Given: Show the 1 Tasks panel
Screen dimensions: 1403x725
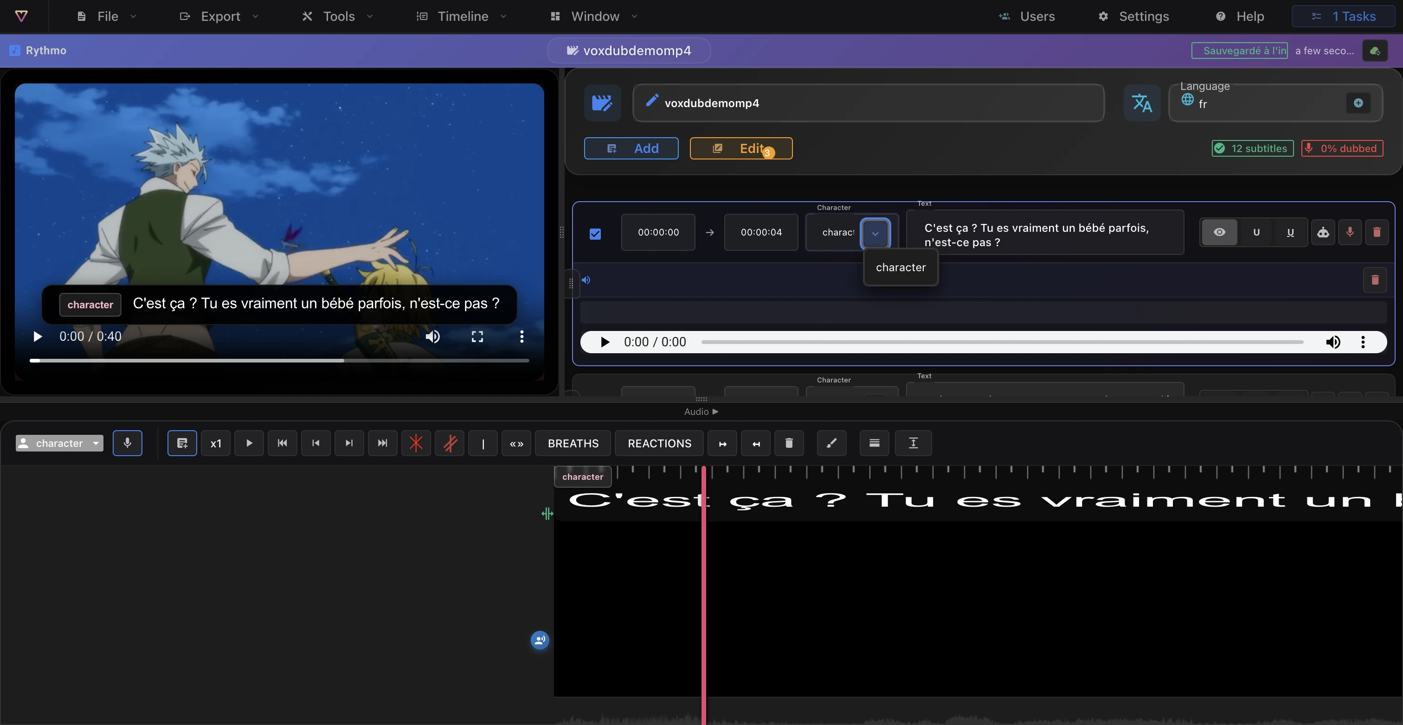Looking at the screenshot, I should pos(1343,16).
